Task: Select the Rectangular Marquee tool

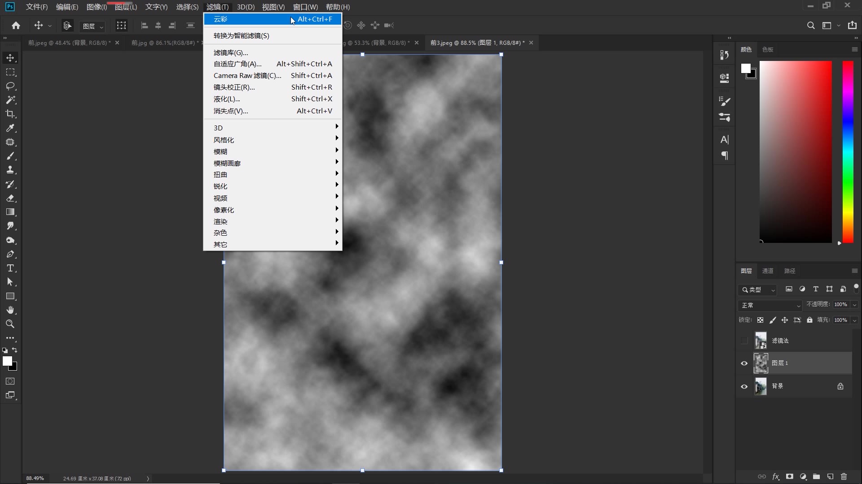Action: 10,72
